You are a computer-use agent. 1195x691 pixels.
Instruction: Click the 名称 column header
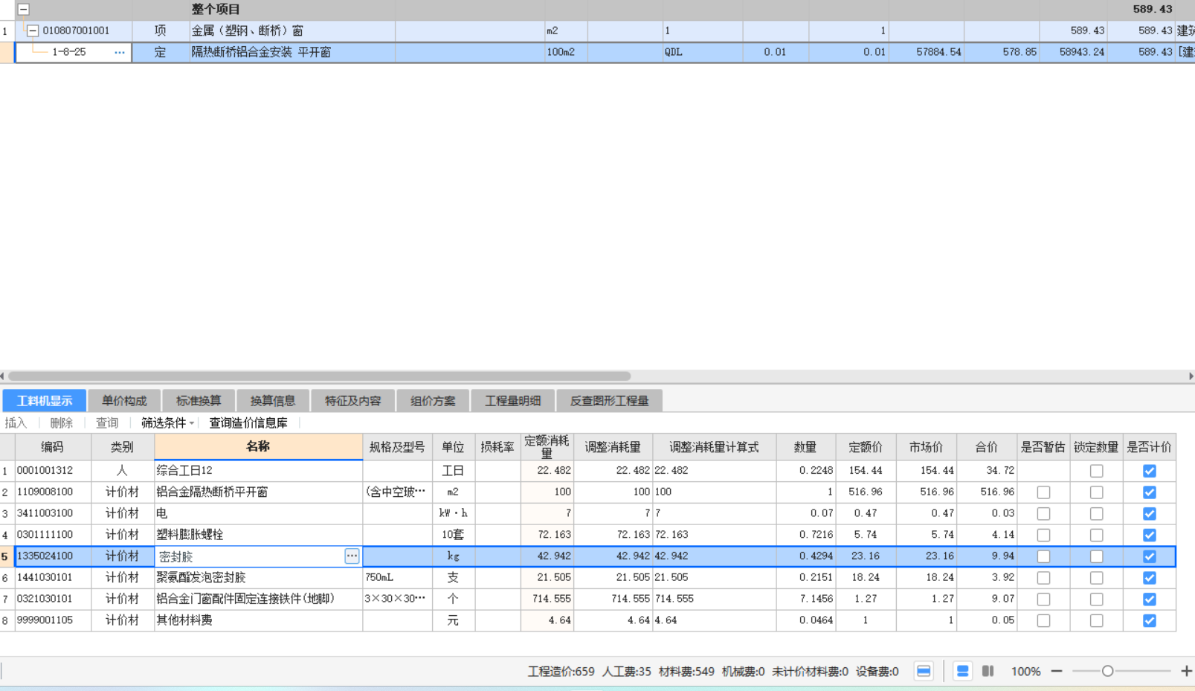pos(258,446)
